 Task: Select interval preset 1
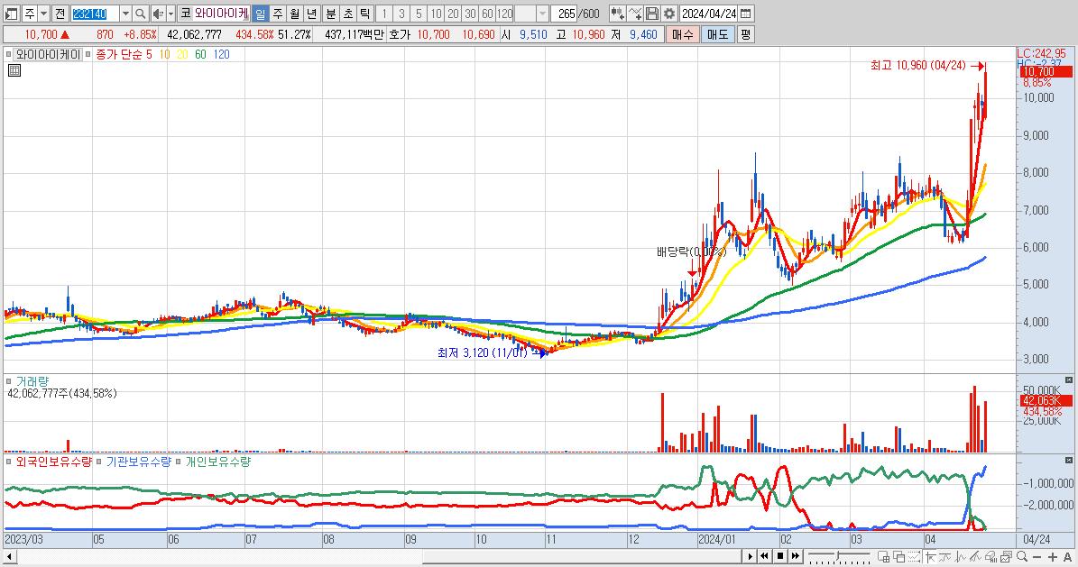pyautogui.click(x=384, y=14)
